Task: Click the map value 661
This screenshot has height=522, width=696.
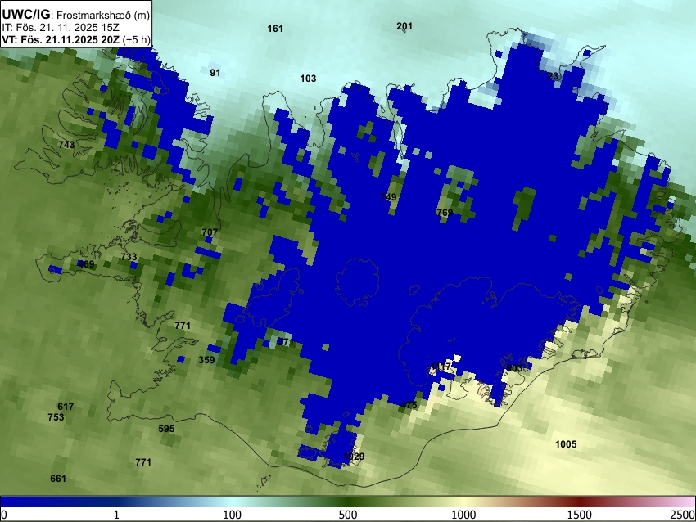Action: [x=58, y=479]
